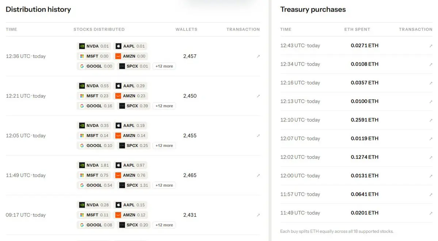
Task: Select SPCX 0.25 chip in 12:05 row
Action: 134,145
